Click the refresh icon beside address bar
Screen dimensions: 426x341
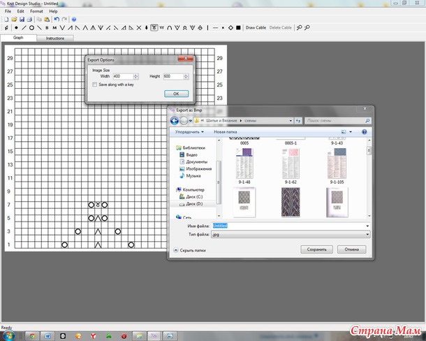(298, 120)
